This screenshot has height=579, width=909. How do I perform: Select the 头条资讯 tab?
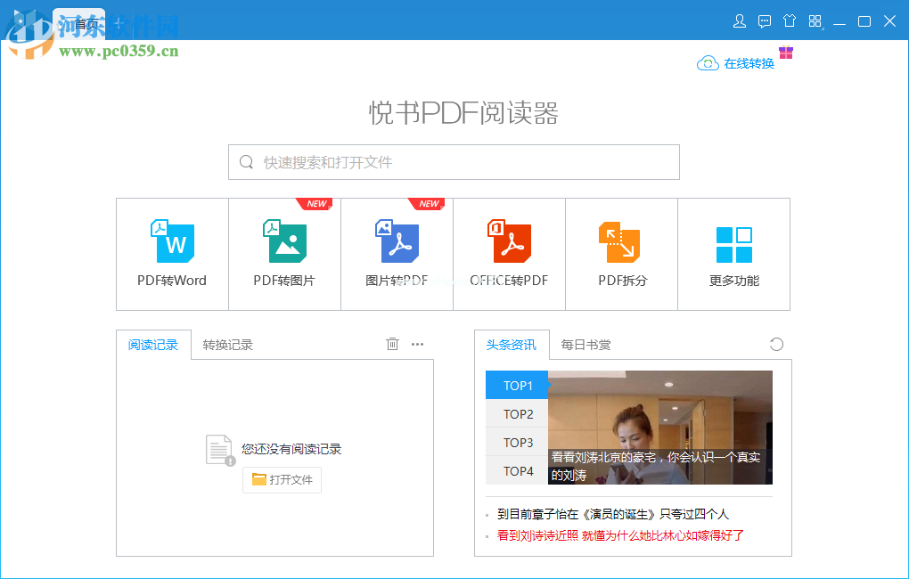512,345
